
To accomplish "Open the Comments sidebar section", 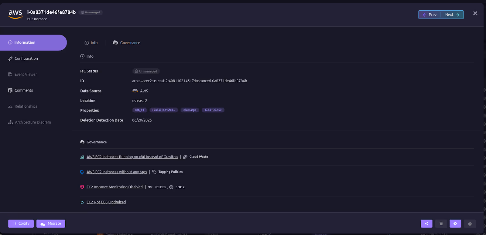I will coord(21,90).
